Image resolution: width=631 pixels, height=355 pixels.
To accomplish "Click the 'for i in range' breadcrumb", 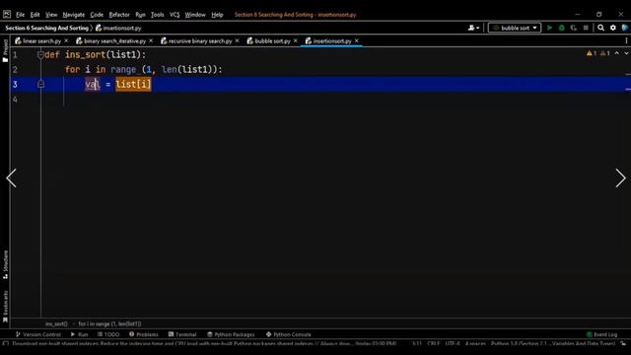I will tap(109, 323).
